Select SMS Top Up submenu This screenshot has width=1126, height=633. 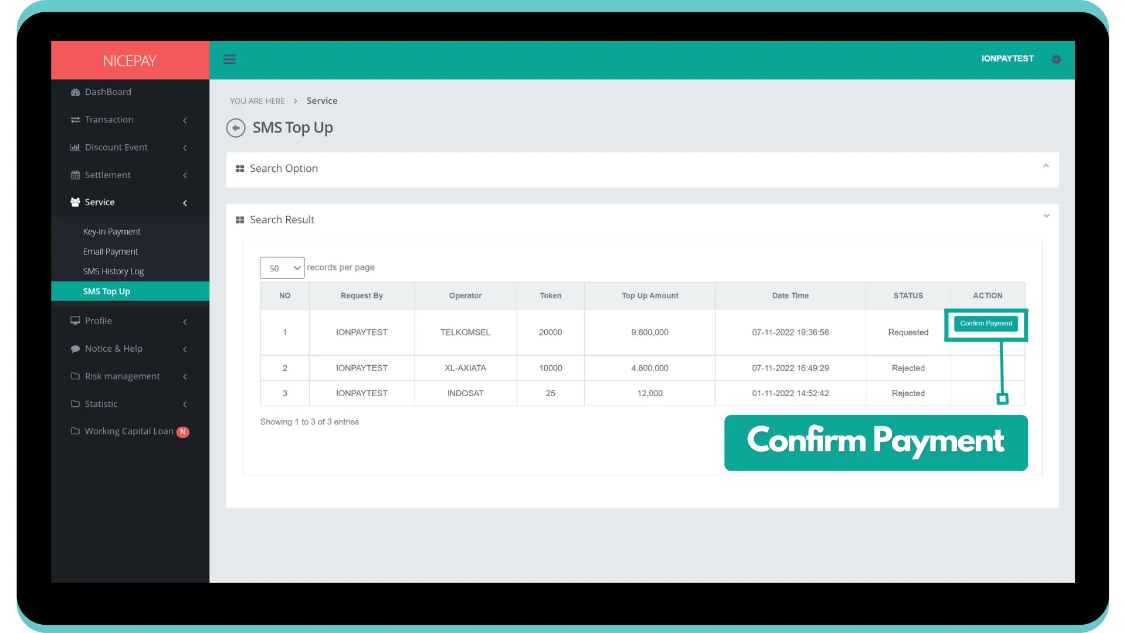point(130,291)
